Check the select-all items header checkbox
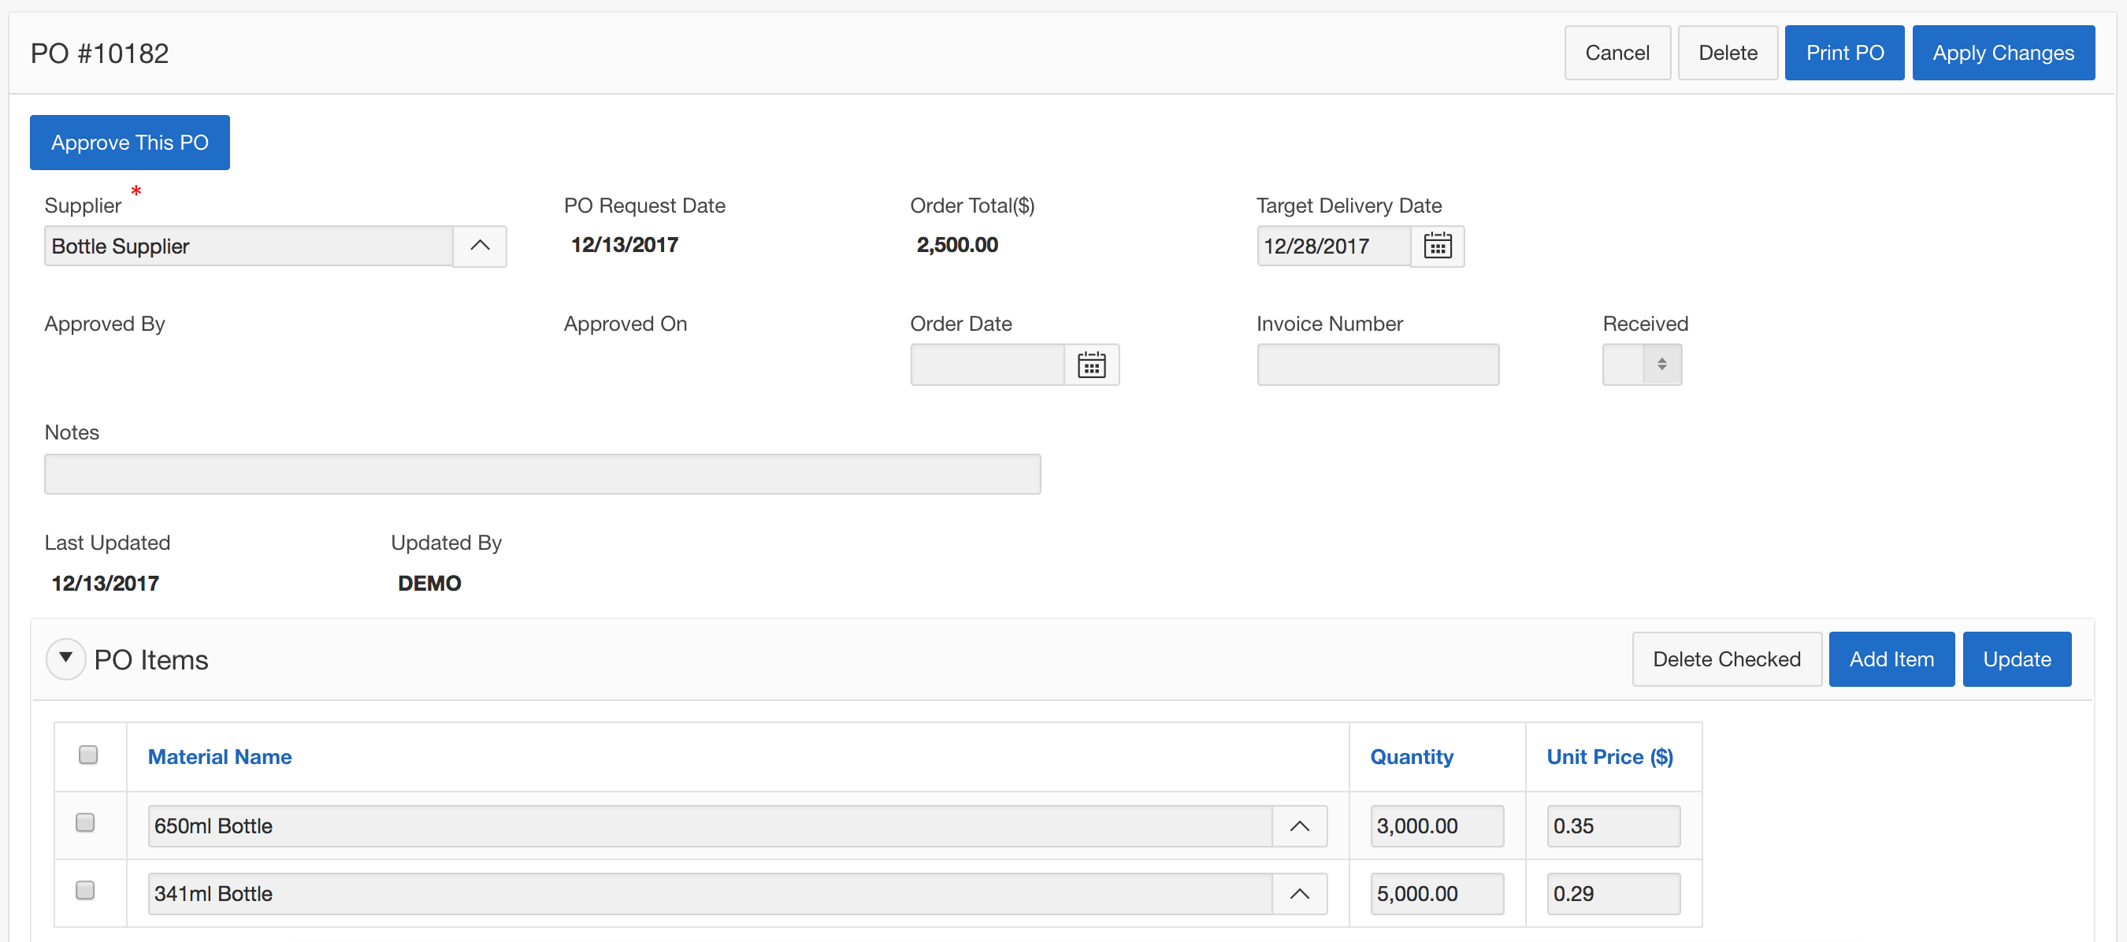Viewport: 2127px width, 942px height. click(x=88, y=755)
